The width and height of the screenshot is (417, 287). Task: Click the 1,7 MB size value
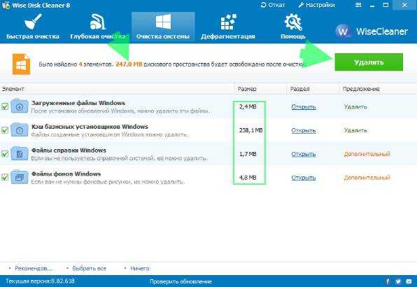(x=248, y=154)
